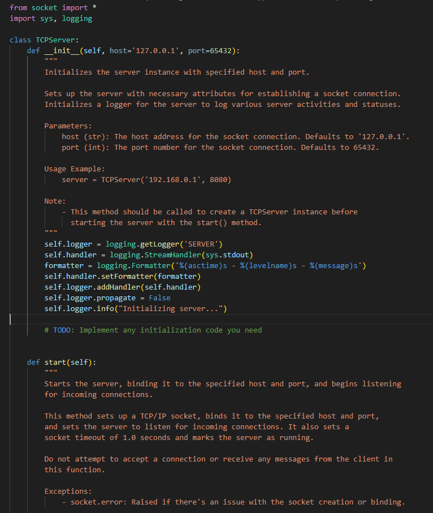433x513 pixels.
Task: Click the 'port (int):' parameter description
Action: click(x=220, y=148)
